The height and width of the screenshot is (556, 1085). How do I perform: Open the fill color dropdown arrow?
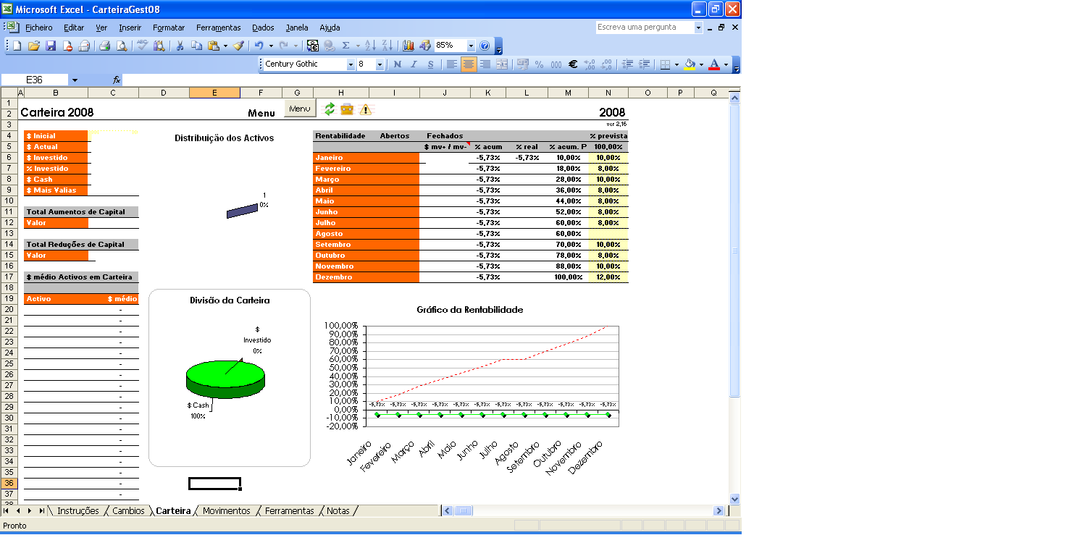point(701,64)
